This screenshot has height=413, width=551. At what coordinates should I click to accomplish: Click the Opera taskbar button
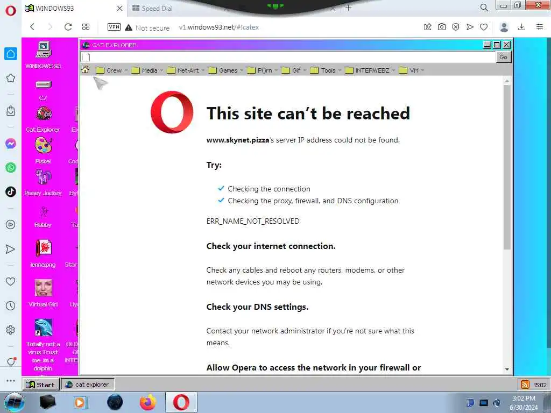(181, 402)
